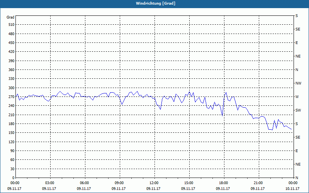The height and width of the screenshot is (193, 309).
Task: Select the 480 y-axis value
Action: (x=12, y=34)
